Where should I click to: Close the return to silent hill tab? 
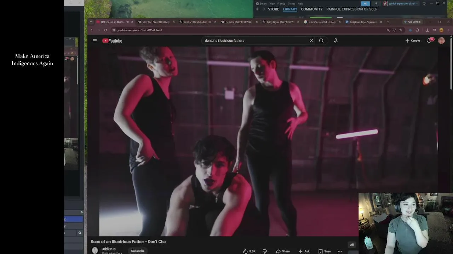click(340, 22)
